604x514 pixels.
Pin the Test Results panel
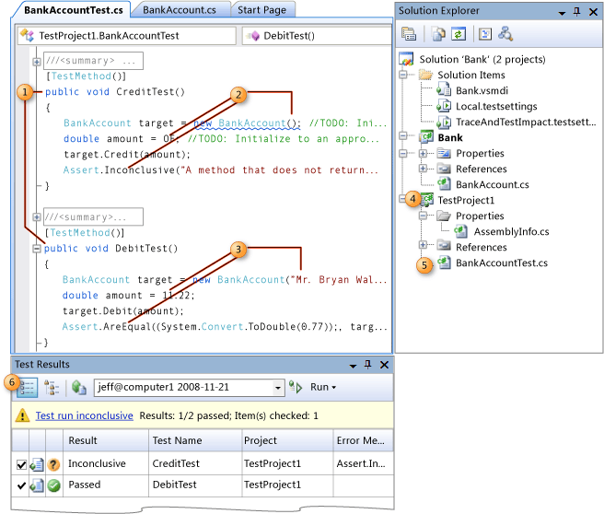[x=368, y=365]
